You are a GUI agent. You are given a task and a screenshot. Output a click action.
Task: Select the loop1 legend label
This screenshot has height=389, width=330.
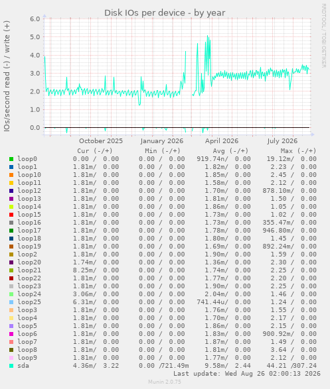(x=27, y=167)
